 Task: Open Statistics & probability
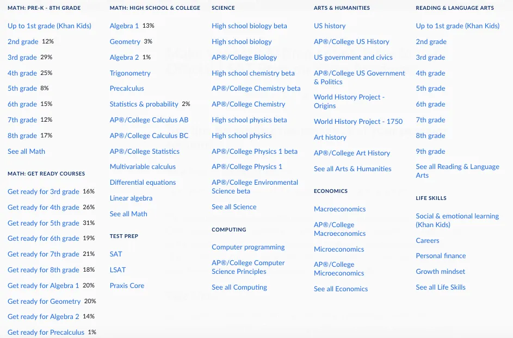click(x=144, y=104)
